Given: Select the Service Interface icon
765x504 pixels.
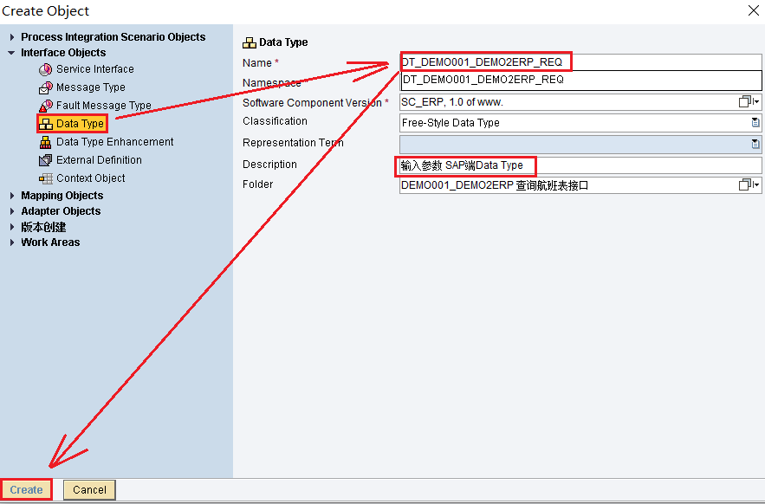Looking at the screenshot, I should [46, 69].
